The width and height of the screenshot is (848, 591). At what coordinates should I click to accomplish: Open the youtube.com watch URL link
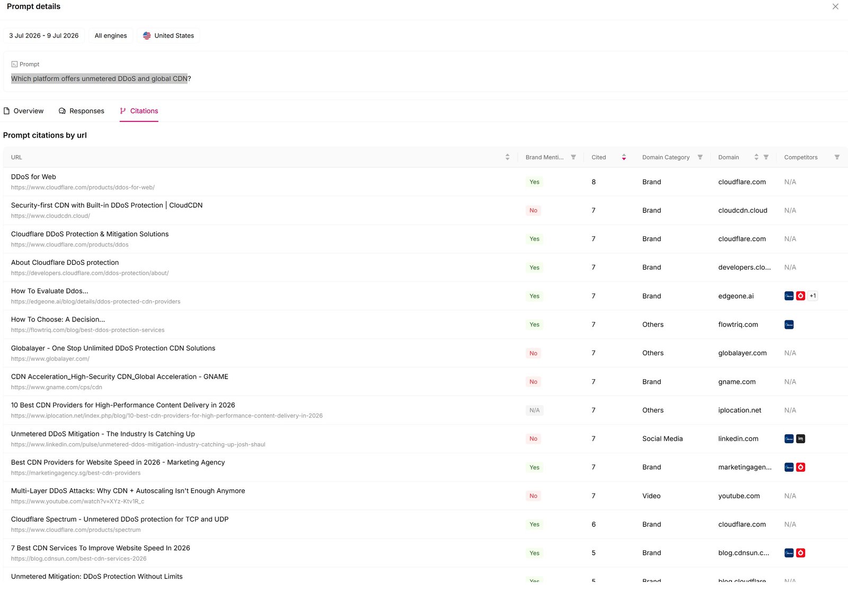coord(77,502)
